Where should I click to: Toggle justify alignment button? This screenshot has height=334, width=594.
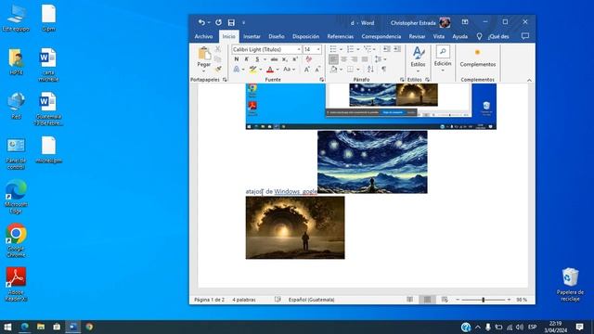click(365, 59)
